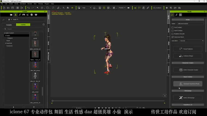Click the diamond keyframe icon in toolbar

point(167,8)
